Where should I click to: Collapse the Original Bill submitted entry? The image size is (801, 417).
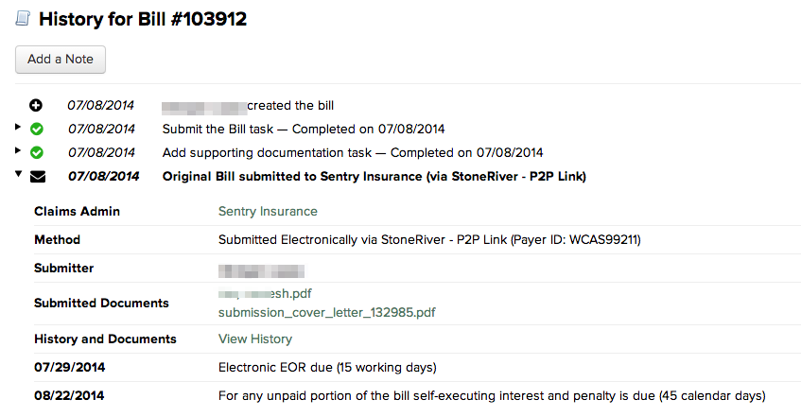pos(18,174)
